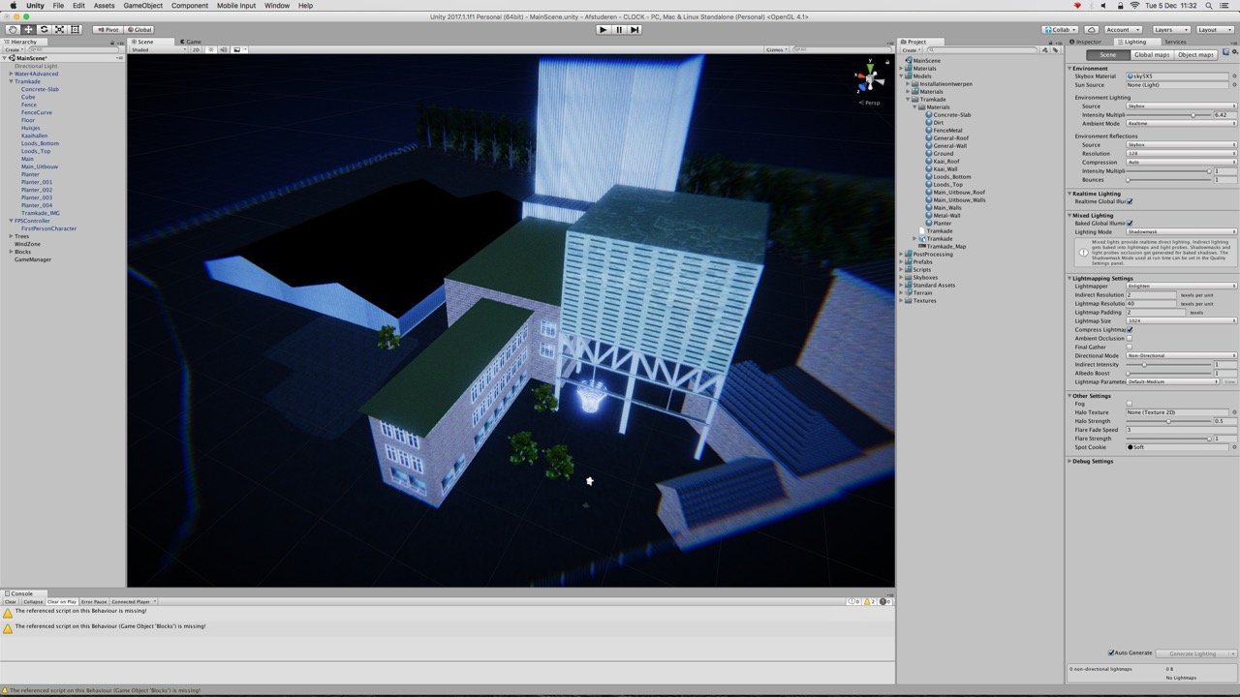Select the Tramkade_Map texture asset
Screen dimensions: 1240x697
pyautogui.click(x=945, y=247)
